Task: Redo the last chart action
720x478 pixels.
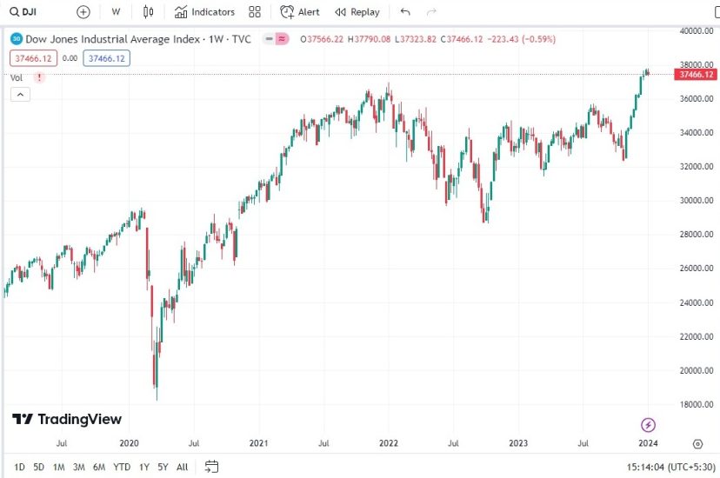Action: 431,12
